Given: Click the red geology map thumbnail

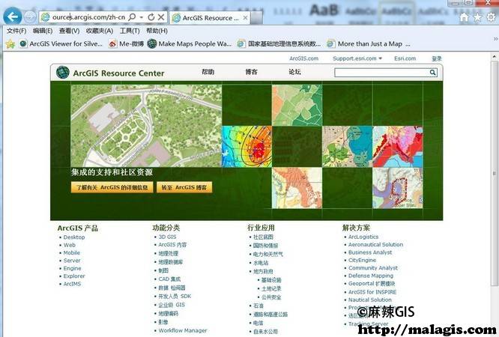Looking at the screenshot, I should click(398, 146).
